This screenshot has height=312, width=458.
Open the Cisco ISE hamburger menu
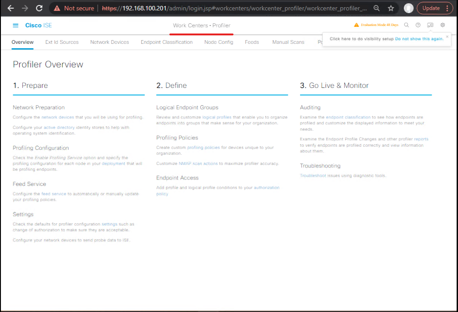15,26
